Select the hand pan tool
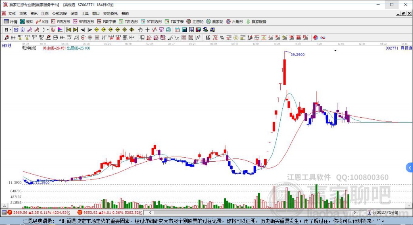 (x=140, y=30)
